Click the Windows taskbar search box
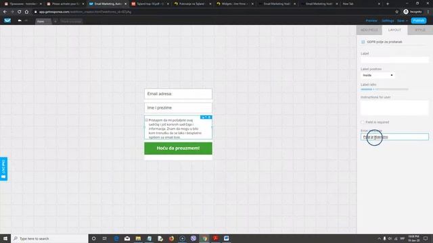This screenshot has width=433, height=243. 49,238
